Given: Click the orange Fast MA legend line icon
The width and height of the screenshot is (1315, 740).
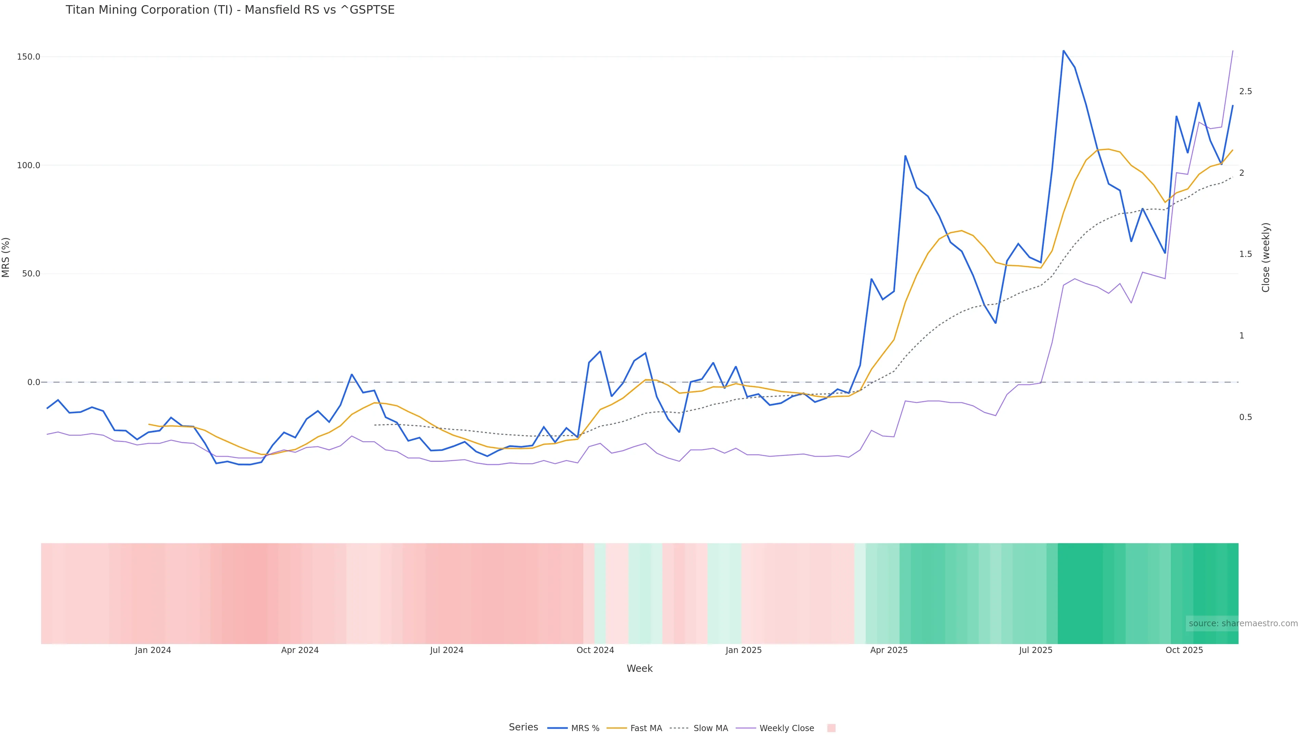Looking at the screenshot, I should 617,728.
